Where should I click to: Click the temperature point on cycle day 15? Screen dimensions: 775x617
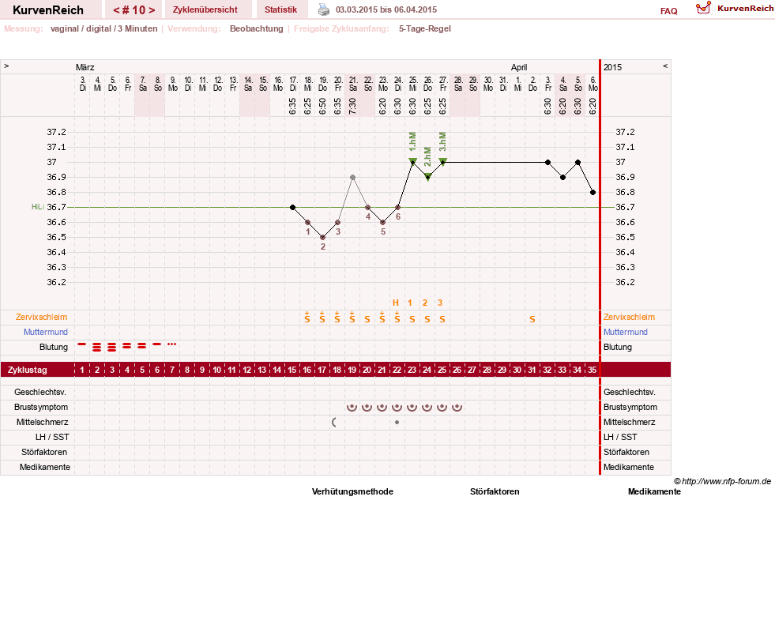click(292, 207)
